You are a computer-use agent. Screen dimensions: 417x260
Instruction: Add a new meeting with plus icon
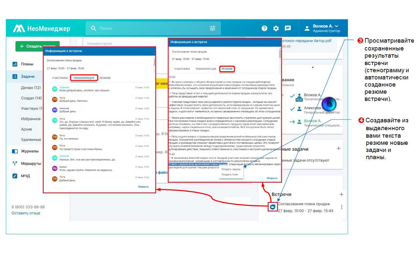[x=341, y=195]
